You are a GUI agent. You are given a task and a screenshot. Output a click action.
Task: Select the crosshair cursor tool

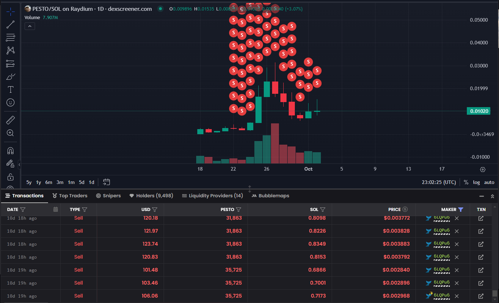point(10,12)
